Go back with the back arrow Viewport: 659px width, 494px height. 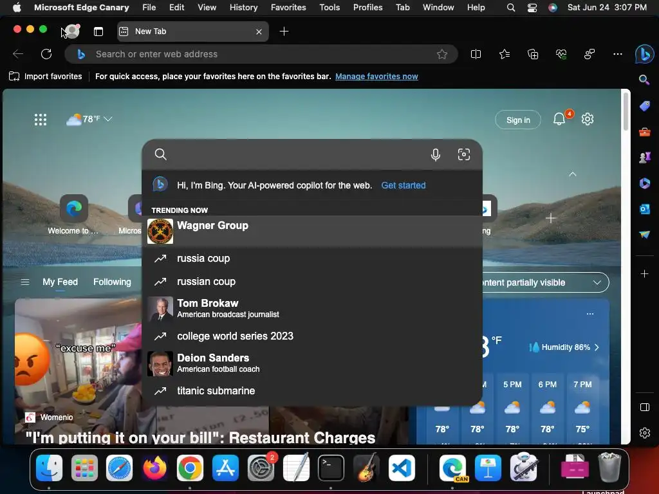click(18, 54)
